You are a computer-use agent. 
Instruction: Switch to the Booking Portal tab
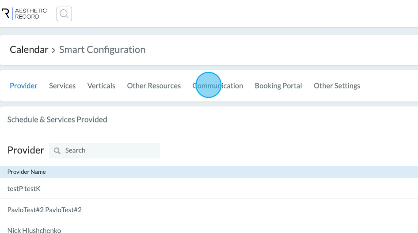click(278, 86)
